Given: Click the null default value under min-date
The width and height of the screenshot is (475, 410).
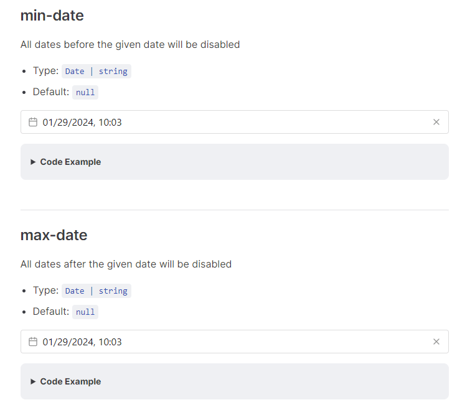Looking at the screenshot, I should coord(85,92).
